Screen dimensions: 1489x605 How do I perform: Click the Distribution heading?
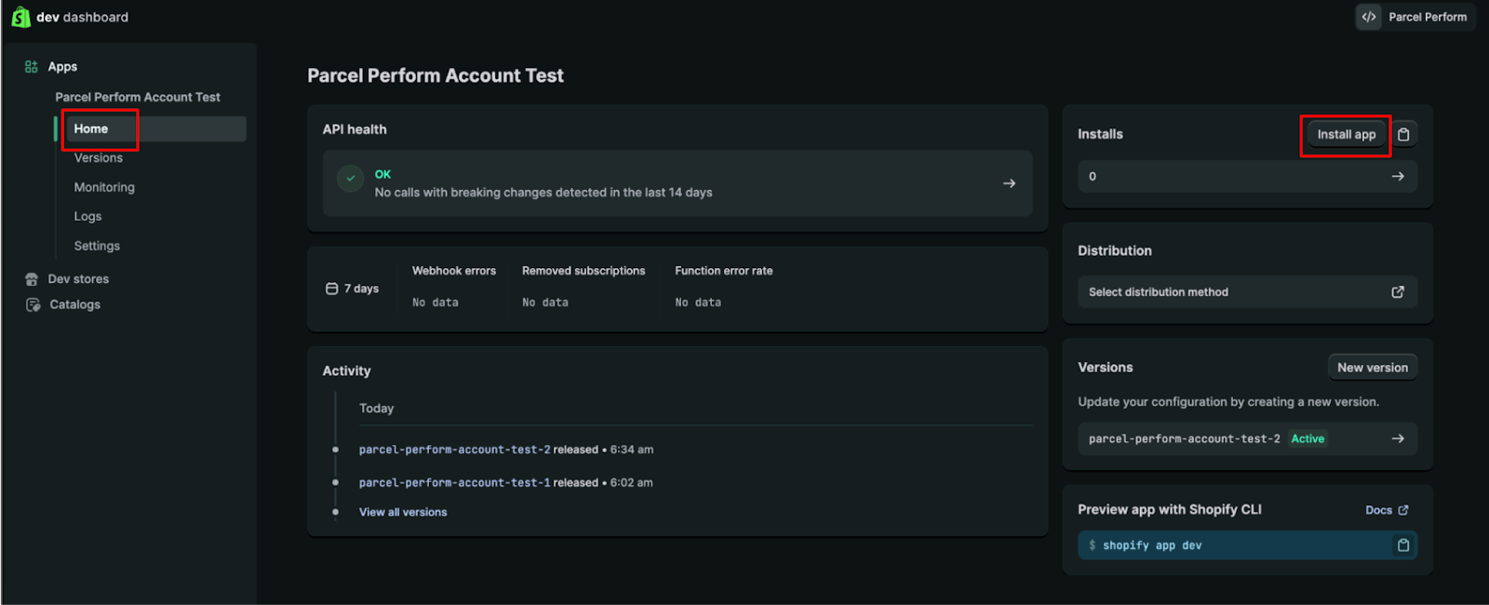coord(1115,250)
